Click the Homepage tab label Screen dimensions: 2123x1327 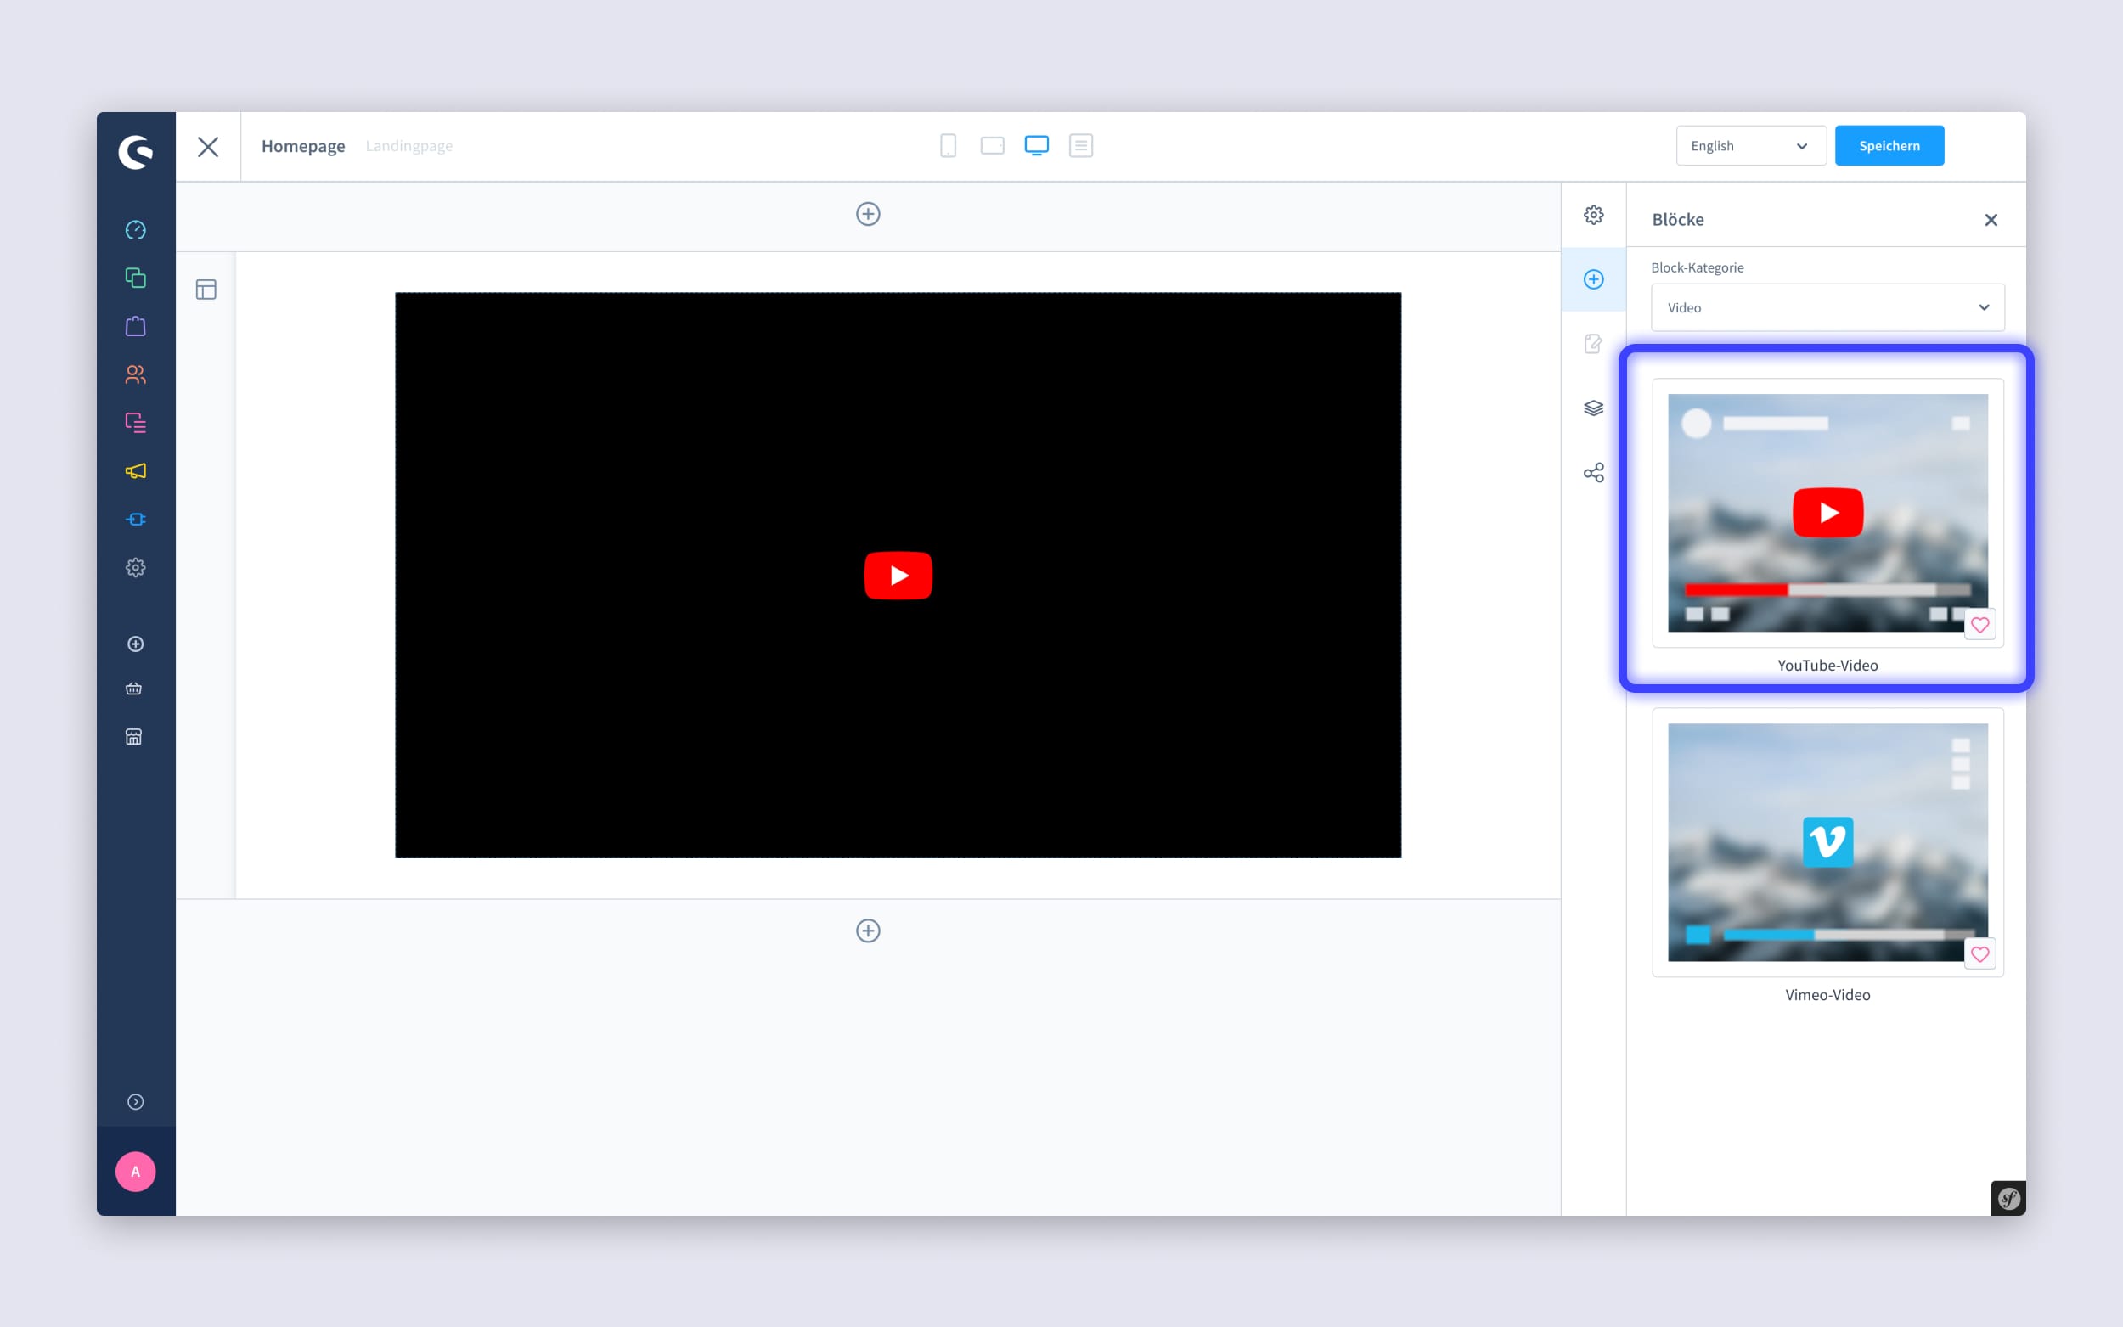coord(301,145)
